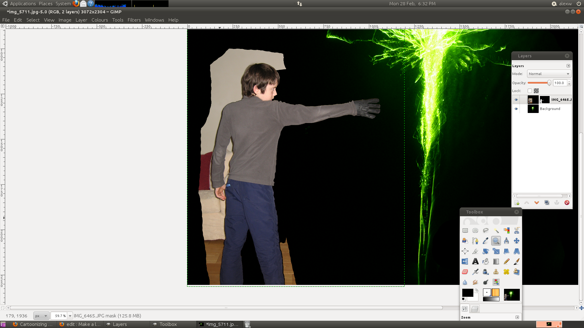The height and width of the screenshot is (328, 584).
Task: Select the Ellipse Select tool
Action: coord(475,231)
